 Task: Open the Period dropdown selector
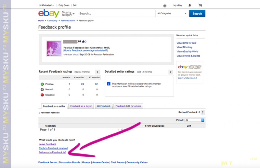[194, 120]
